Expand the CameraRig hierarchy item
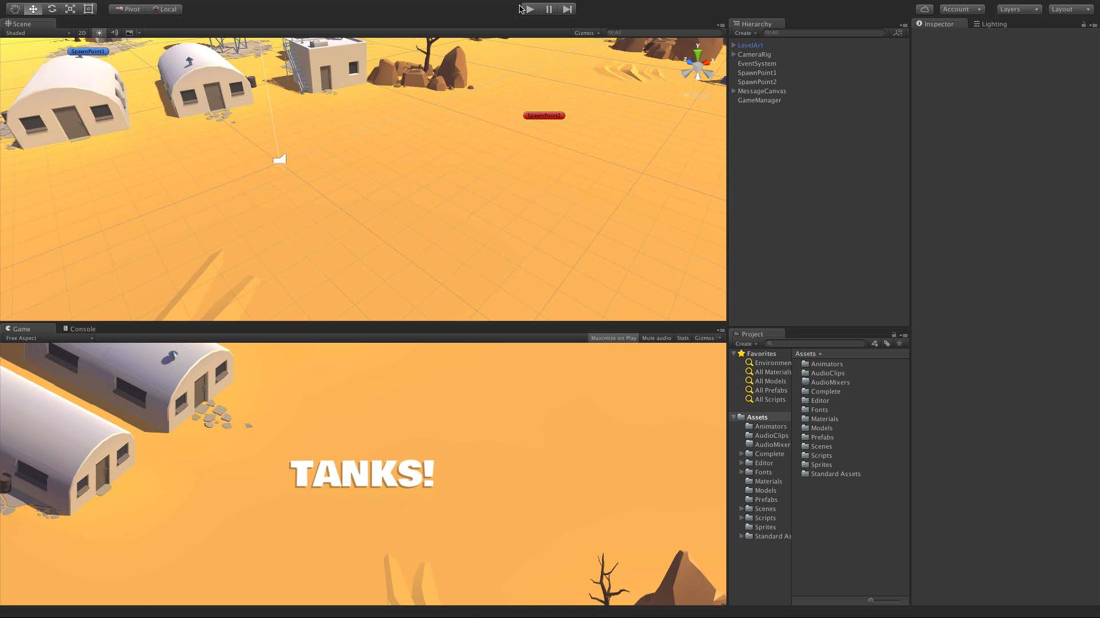Screen dimensions: 1100x618 tap(733, 54)
